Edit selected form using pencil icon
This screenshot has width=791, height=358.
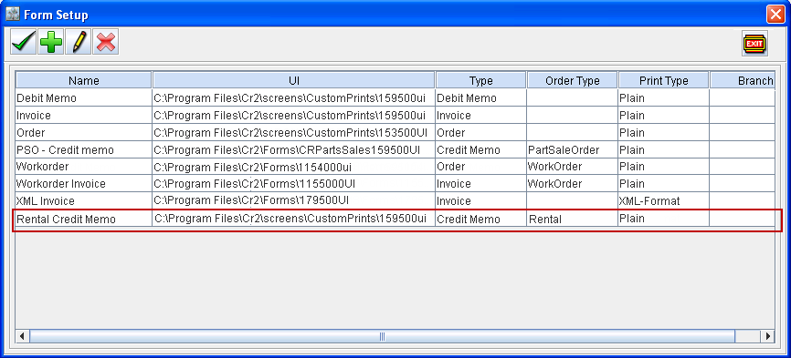(79, 42)
